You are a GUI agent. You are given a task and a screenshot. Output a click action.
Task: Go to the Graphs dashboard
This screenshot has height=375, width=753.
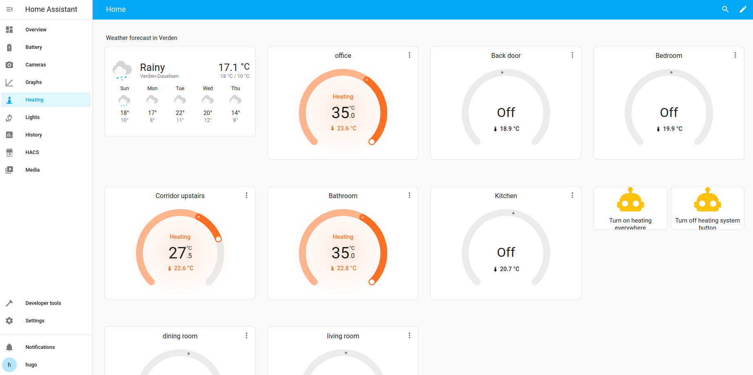coord(33,82)
